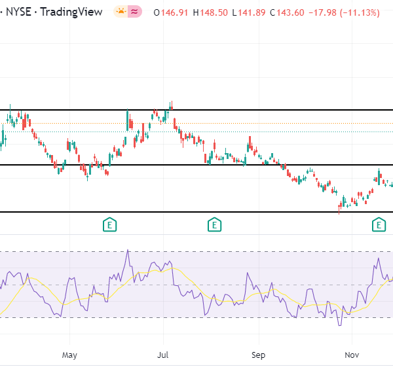
Task: Open the middle earnings E marker
Action: (214, 225)
